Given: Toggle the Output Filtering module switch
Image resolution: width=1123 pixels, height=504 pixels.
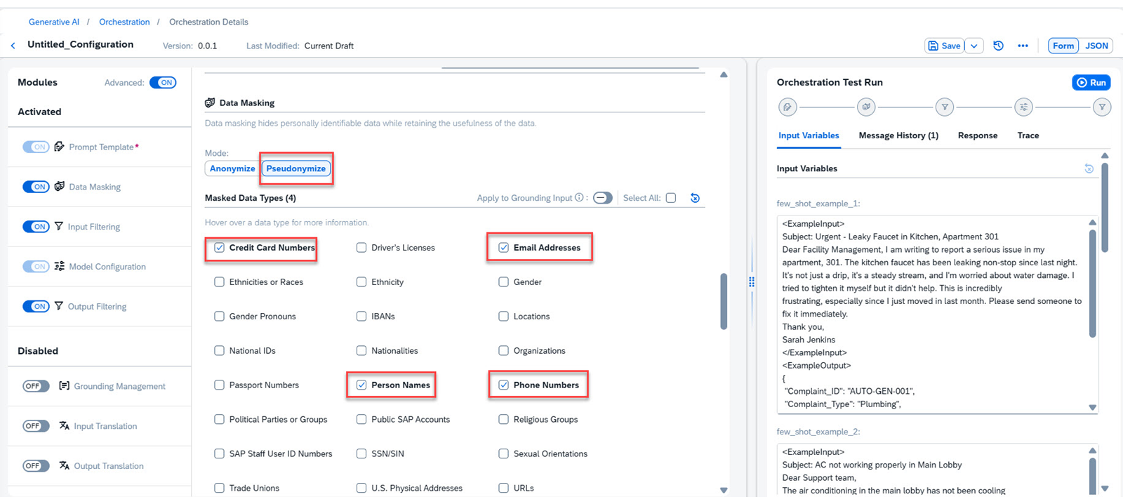Looking at the screenshot, I should pos(36,307).
